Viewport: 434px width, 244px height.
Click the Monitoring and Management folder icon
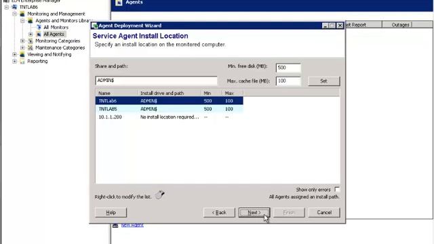pyautogui.click(x=22, y=14)
